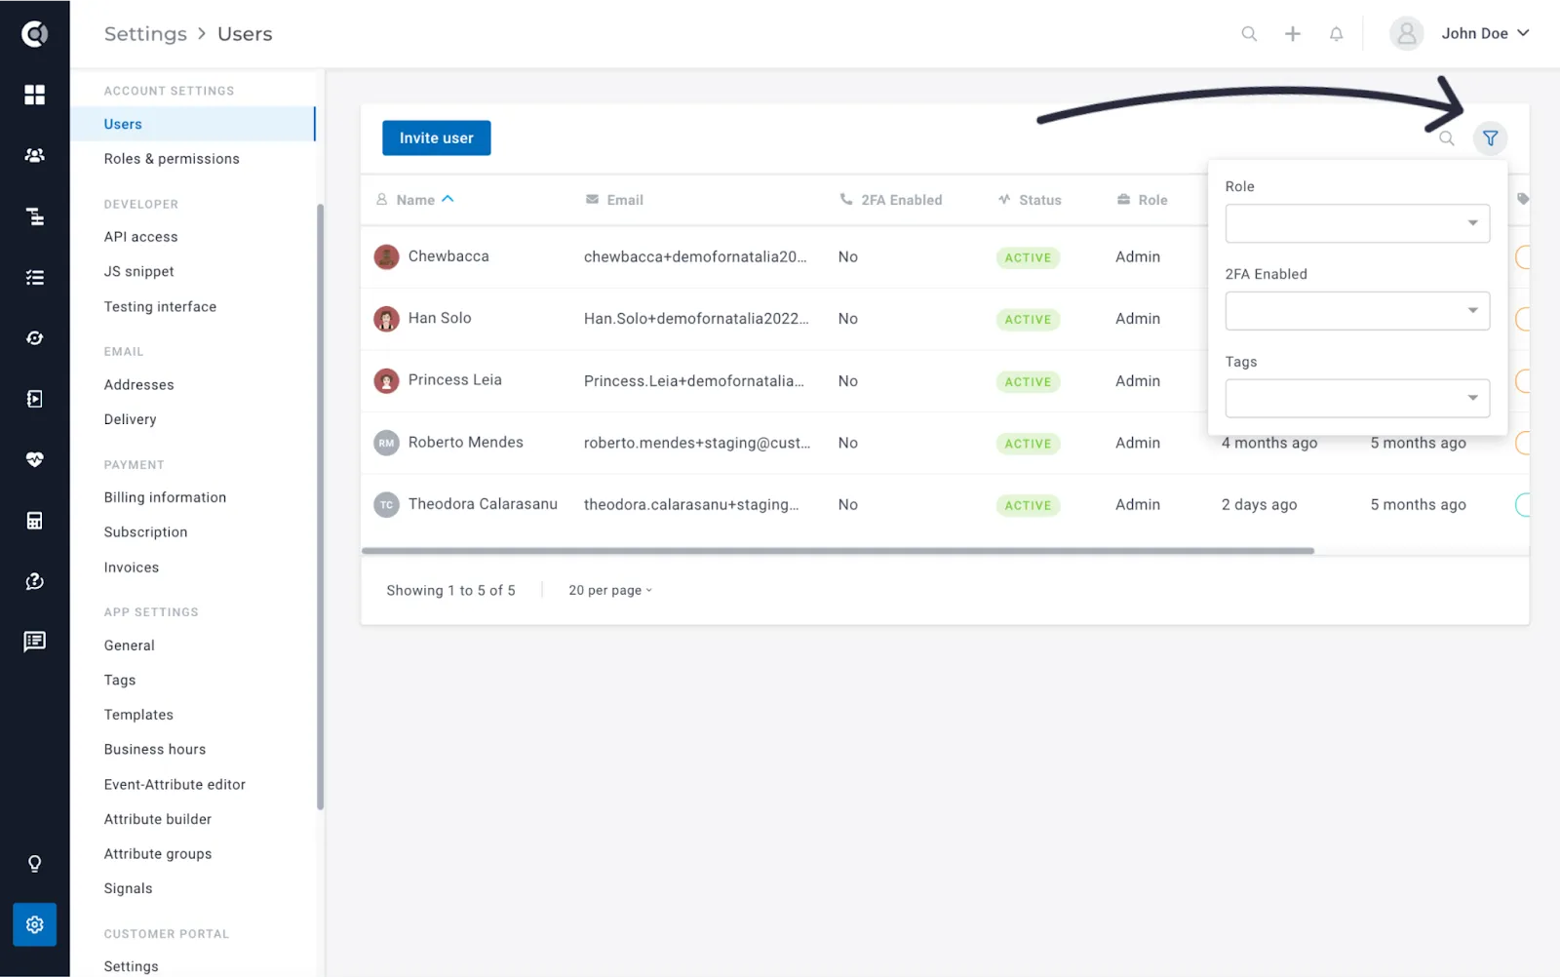Click the users table search magnifier icon

[1447, 138]
